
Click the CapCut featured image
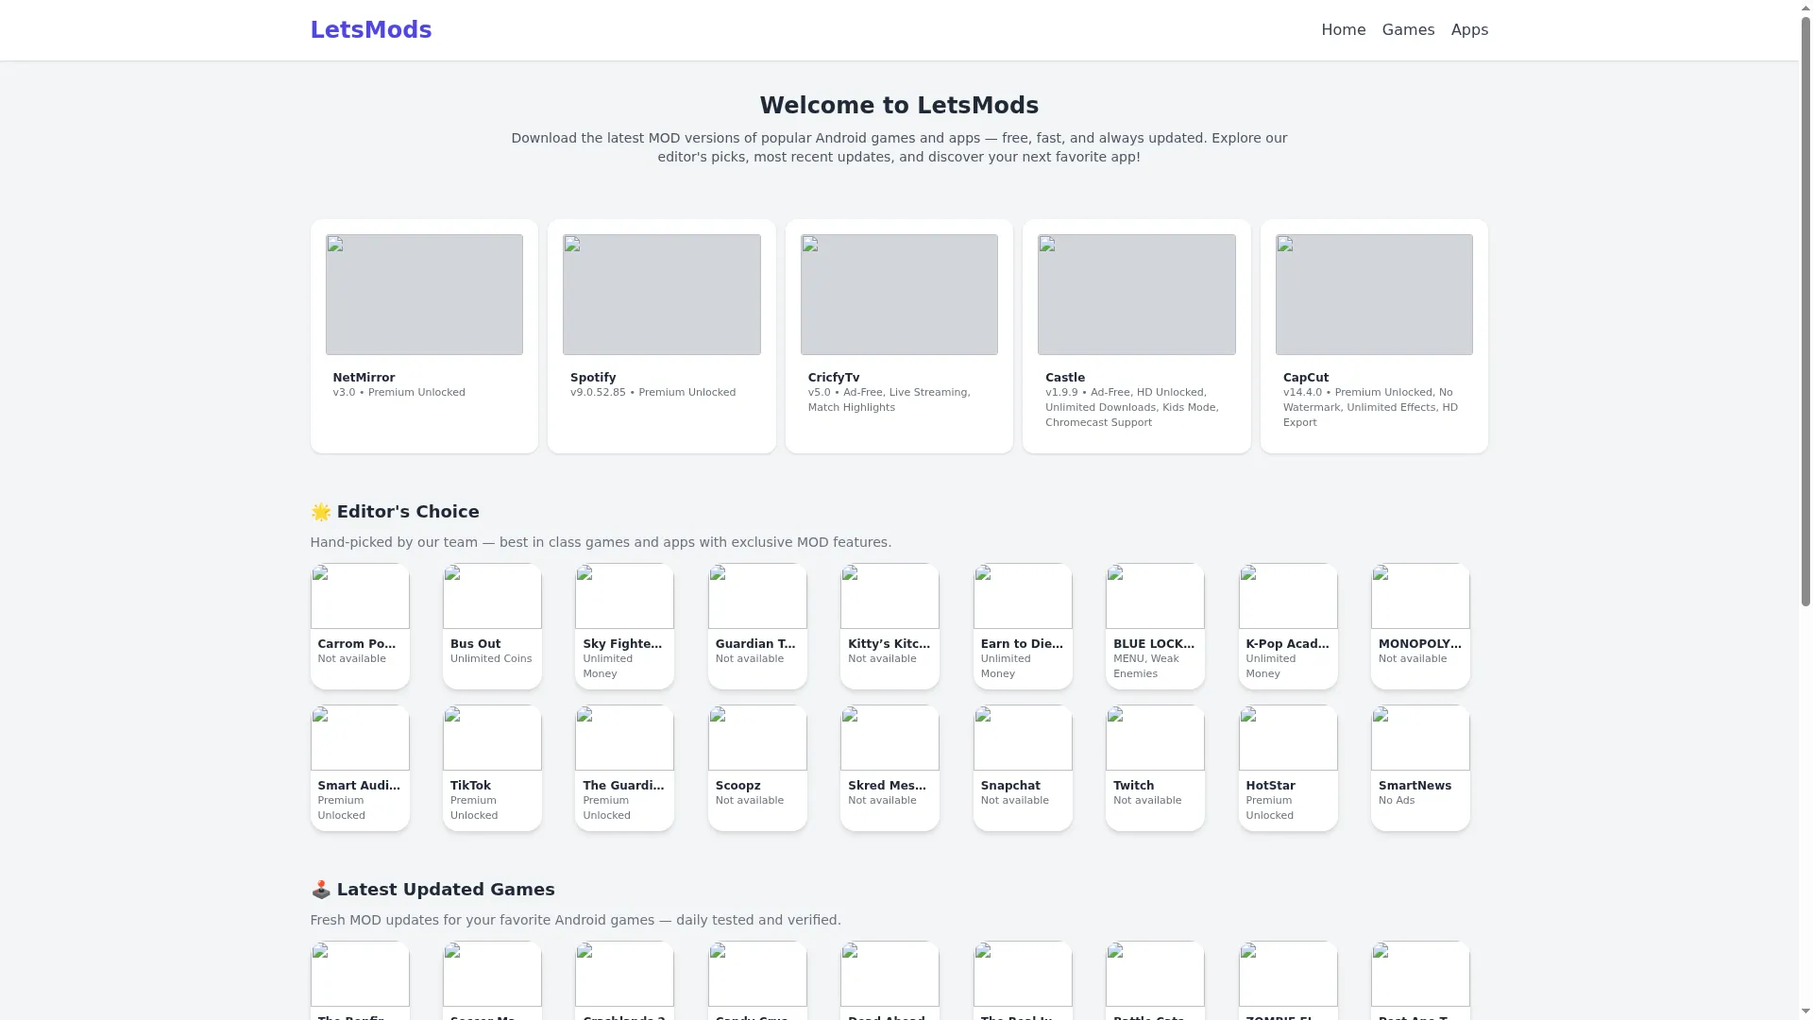(1374, 295)
